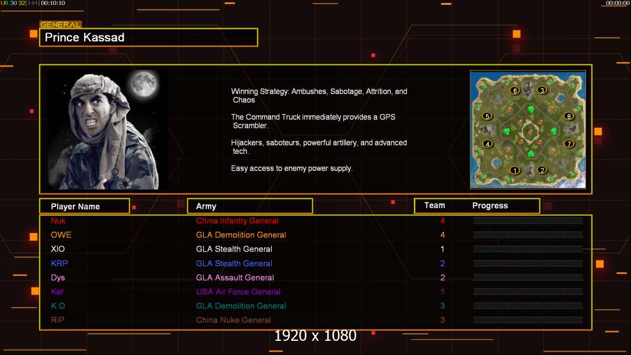Click OWE's GLA Demolition General entry
Viewport: 631px width, 355px height.
[x=241, y=235]
